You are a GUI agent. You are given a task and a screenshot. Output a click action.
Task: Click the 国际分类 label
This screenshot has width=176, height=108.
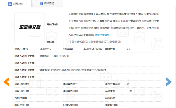pos(110,49)
